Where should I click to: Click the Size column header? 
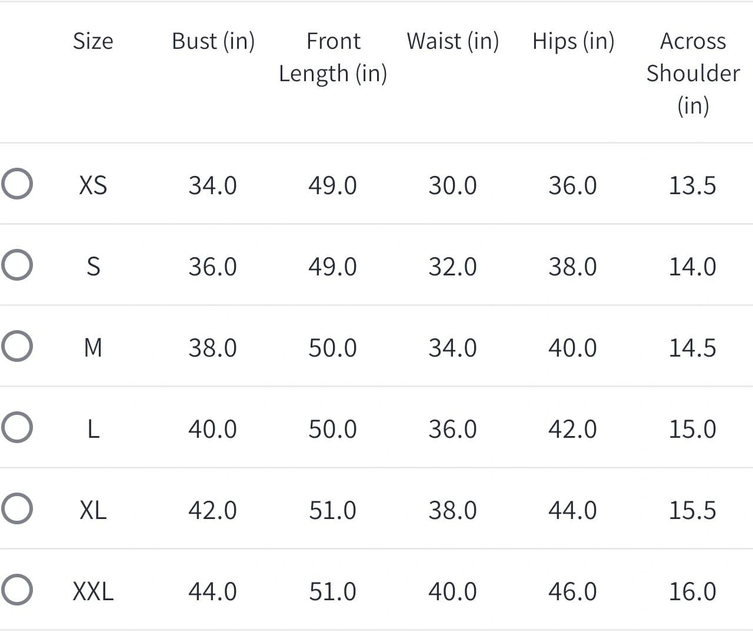point(93,41)
